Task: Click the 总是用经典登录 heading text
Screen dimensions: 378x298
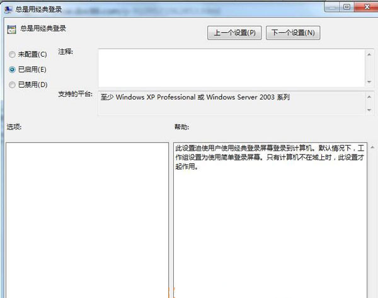Action: pos(43,28)
